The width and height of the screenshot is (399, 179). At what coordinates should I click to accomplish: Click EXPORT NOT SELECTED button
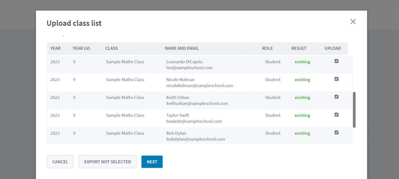coord(108,162)
